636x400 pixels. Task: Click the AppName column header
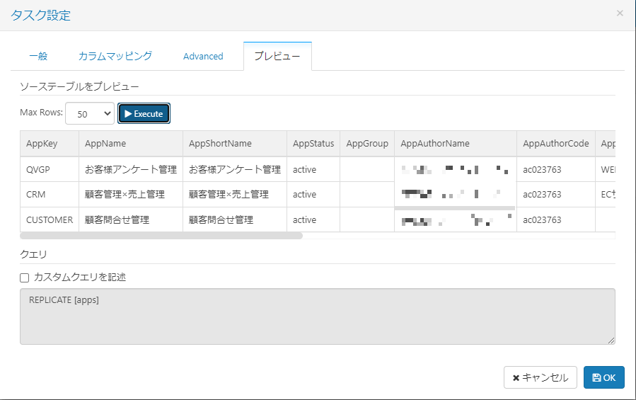click(x=105, y=143)
